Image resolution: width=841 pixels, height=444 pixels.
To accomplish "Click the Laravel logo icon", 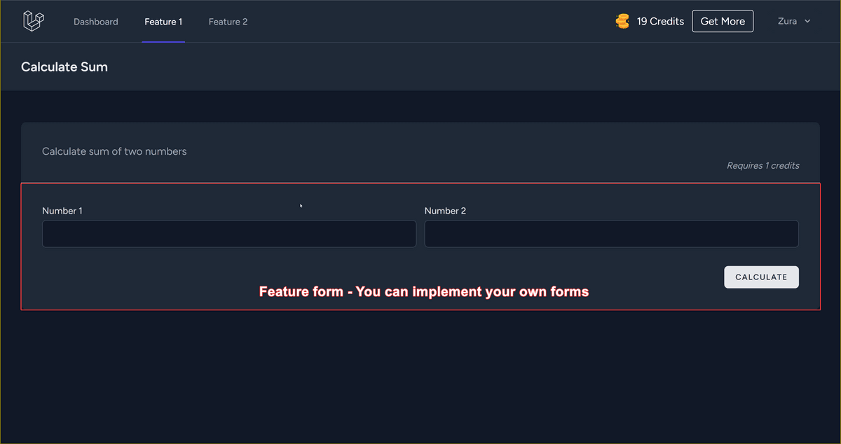I will tap(33, 21).
